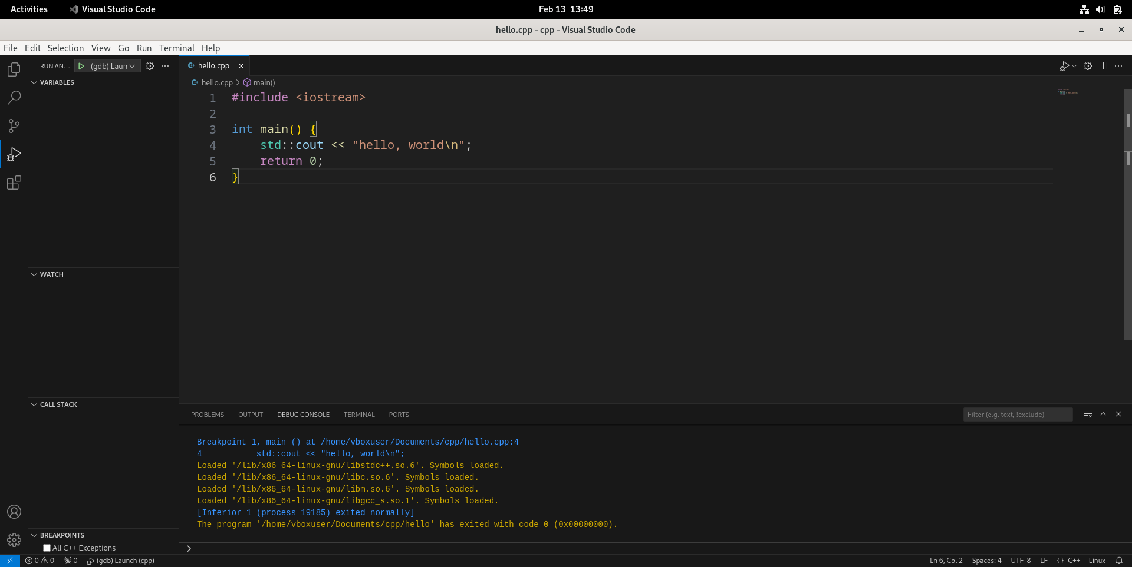Click the forwarded ports indicator showing 0
1132x567 pixels.
(x=71, y=561)
